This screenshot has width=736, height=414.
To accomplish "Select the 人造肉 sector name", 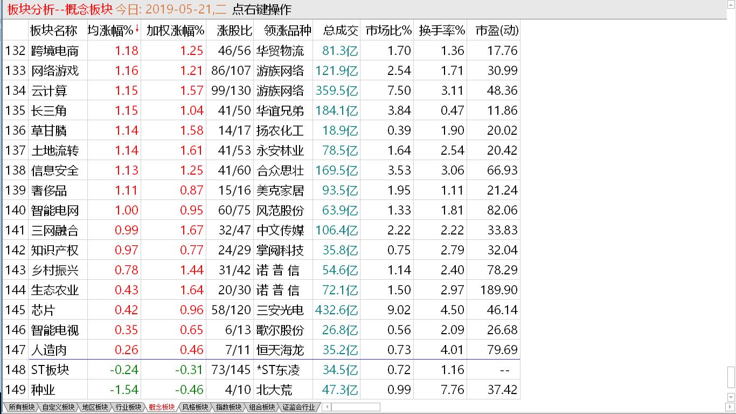I will [x=49, y=350].
